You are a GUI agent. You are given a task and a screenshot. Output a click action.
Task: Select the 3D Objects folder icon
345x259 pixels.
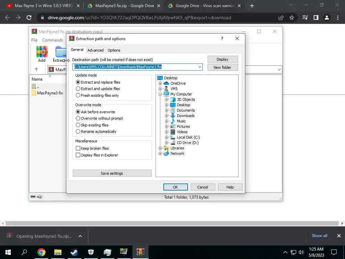[173, 99]
